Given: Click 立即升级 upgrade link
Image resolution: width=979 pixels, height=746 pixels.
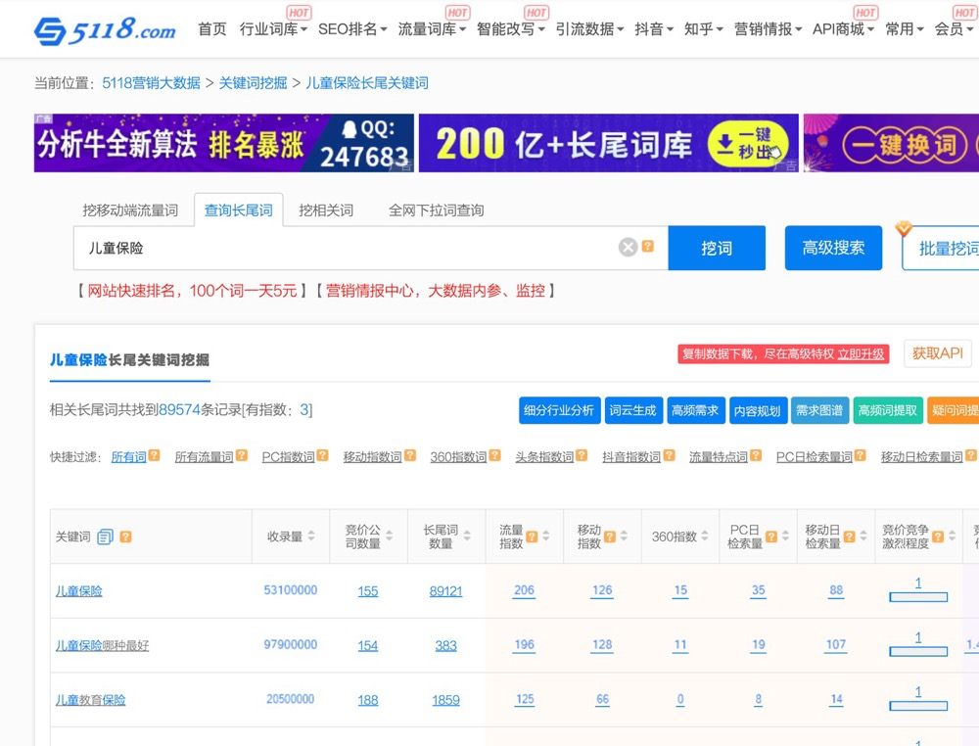Looking at the screenshot, I should [861, 354].
